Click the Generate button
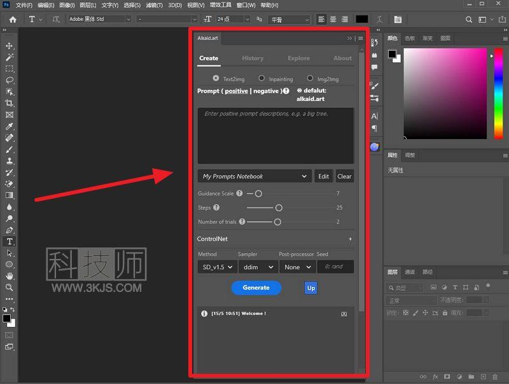The width and height of the screenshot is (509, 384). tap(256, 288)
